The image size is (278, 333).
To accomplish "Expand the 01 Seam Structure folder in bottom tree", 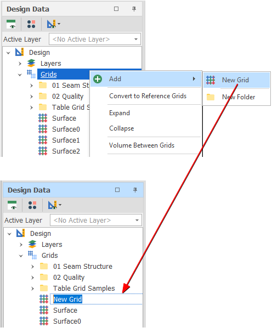I will (x=32, y=267).
